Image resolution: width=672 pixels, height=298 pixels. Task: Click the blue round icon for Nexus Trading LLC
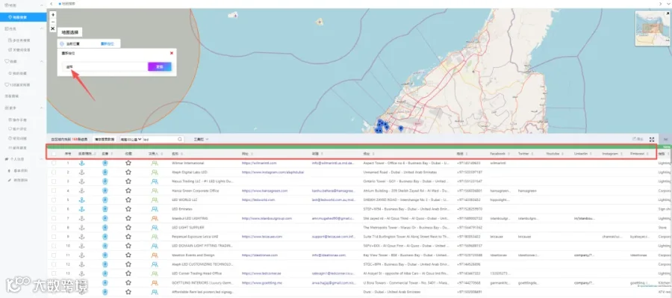[x=105, y=181]
